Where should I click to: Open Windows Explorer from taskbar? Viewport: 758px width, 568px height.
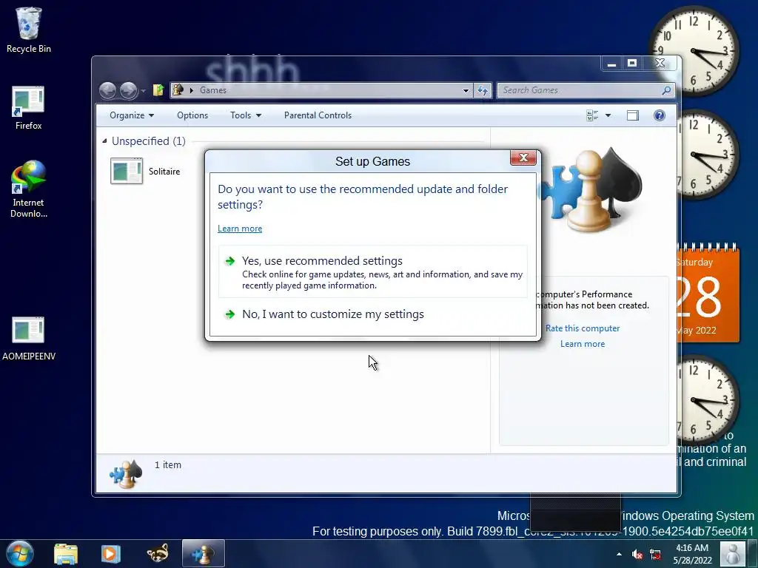[x=66, y=554]
